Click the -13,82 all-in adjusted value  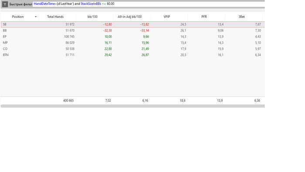click(145, 24)
